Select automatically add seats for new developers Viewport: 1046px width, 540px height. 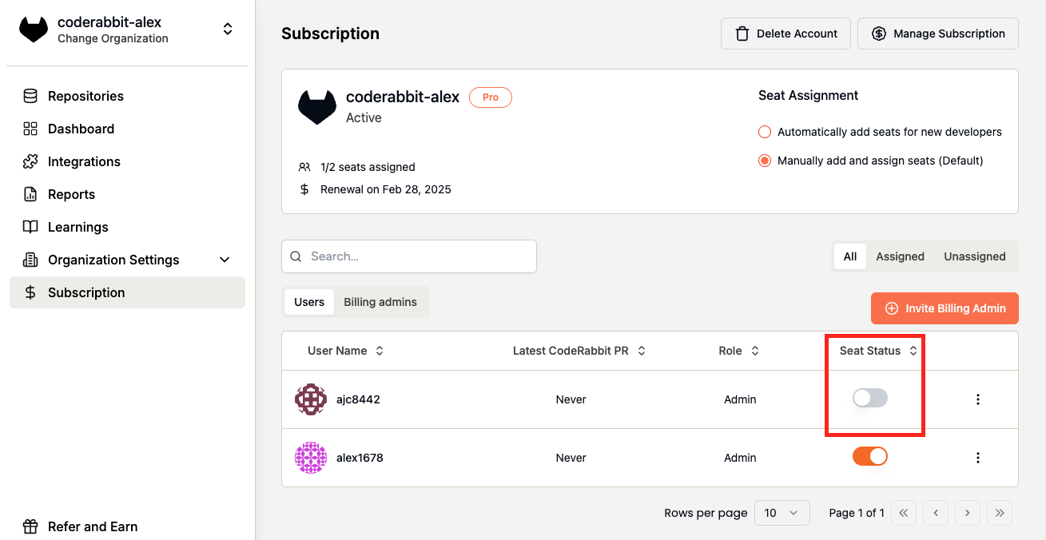765,132
